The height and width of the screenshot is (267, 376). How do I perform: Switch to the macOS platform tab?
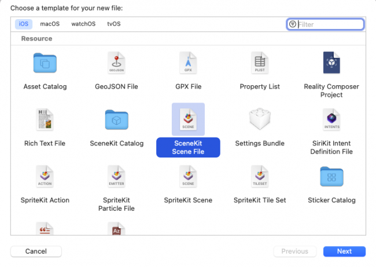click(50, 24)
